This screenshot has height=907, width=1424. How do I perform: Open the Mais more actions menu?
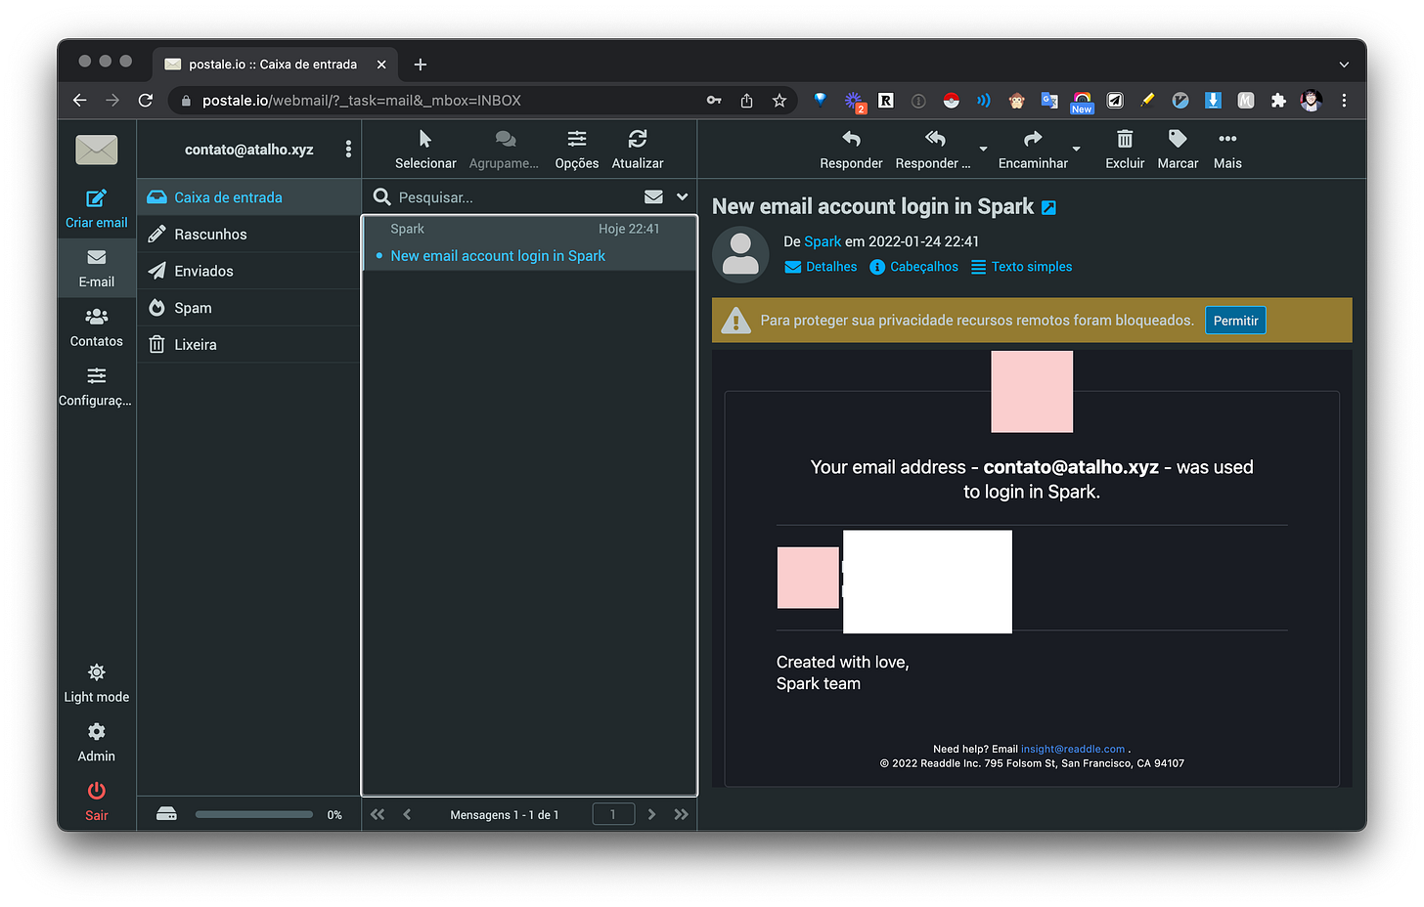pyautogui.click(x=1227, y=150)
